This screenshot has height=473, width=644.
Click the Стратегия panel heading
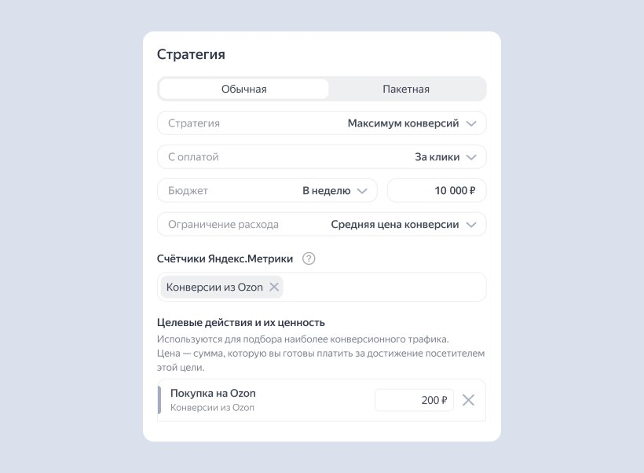191,54
